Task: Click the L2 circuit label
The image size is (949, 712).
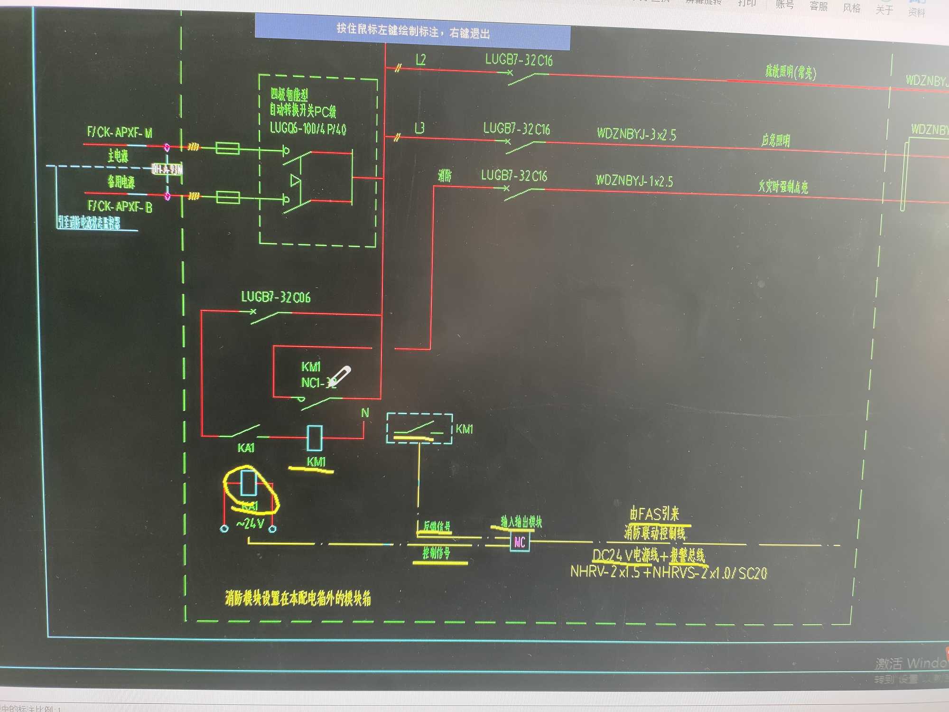Action: [x=420, y=59]
